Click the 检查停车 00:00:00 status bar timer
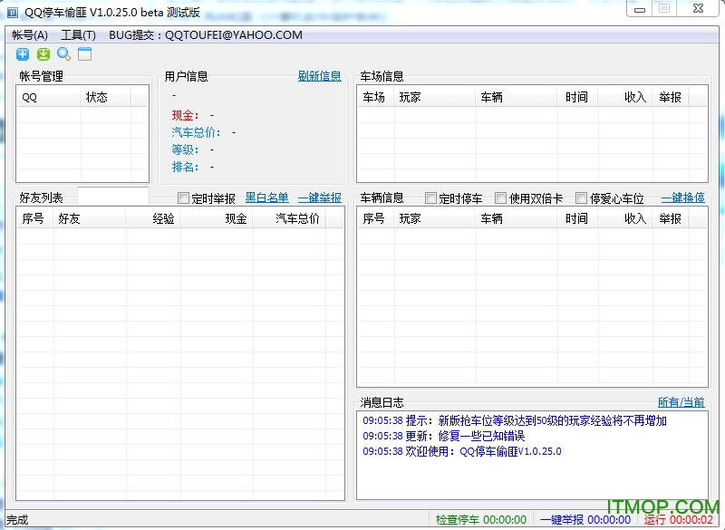 [x=481, y=520]
